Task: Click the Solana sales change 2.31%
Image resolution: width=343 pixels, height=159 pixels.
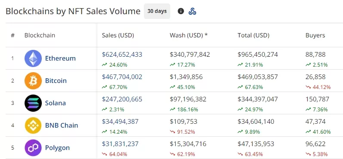Action: [x=113, y=110]
